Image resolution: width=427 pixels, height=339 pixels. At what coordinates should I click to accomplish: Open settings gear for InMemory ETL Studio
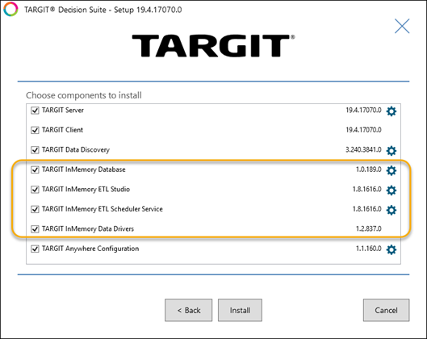pyautogui.click(x=391, y=190)
